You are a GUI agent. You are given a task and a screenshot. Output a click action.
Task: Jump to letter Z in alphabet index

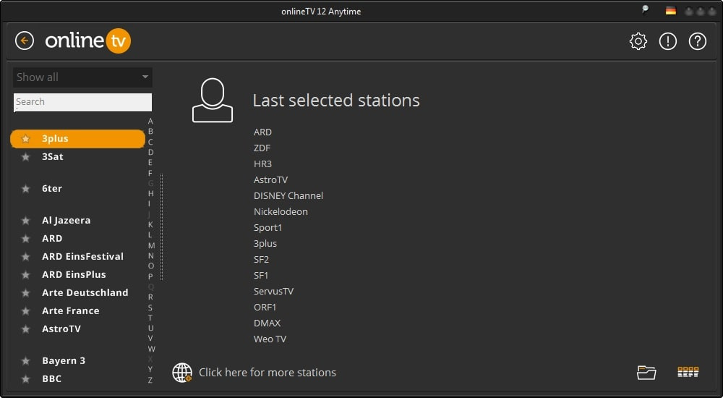point(150,380)
